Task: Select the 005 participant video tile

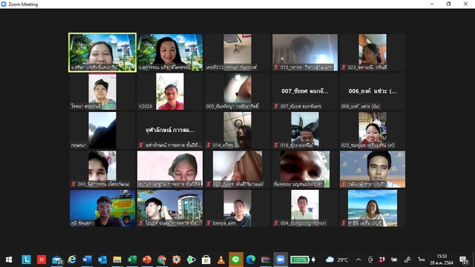Action: point(237,91)
